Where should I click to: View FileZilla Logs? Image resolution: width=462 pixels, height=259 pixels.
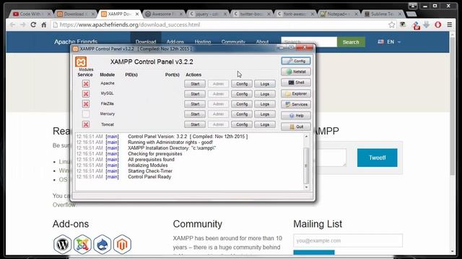[x=265, y=104]
